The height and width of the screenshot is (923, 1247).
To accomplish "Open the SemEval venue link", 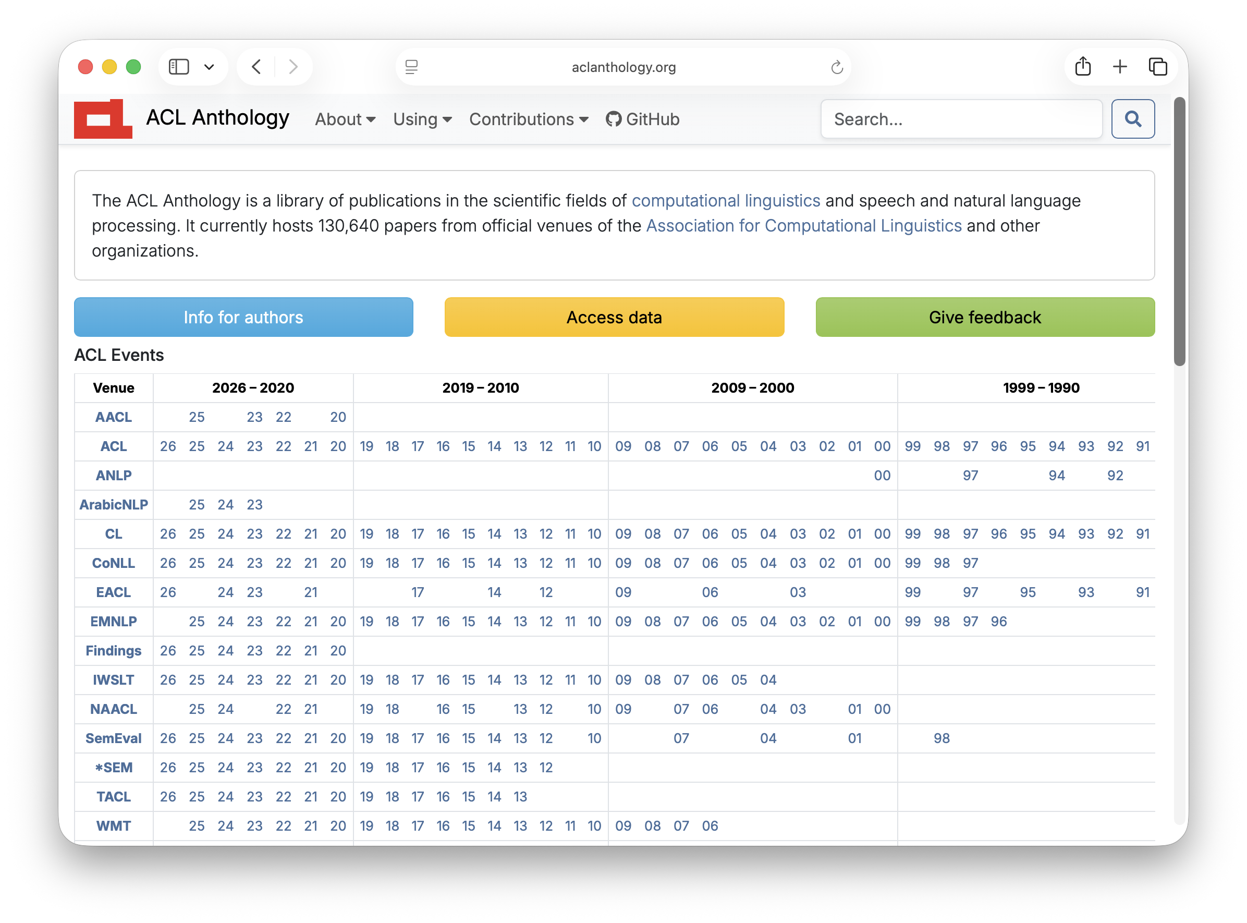I will coord(113,738).
